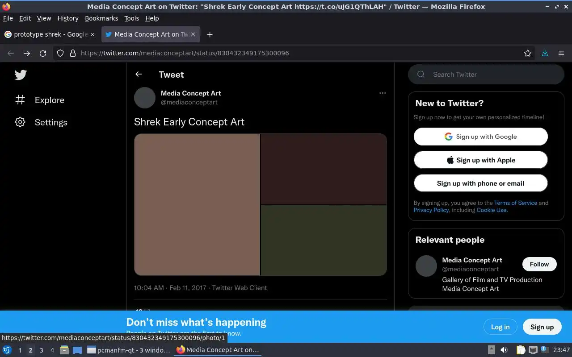This screenshot has height=357, width=572.
Task: Click Sign up on bottom banner
Action: 542,327
